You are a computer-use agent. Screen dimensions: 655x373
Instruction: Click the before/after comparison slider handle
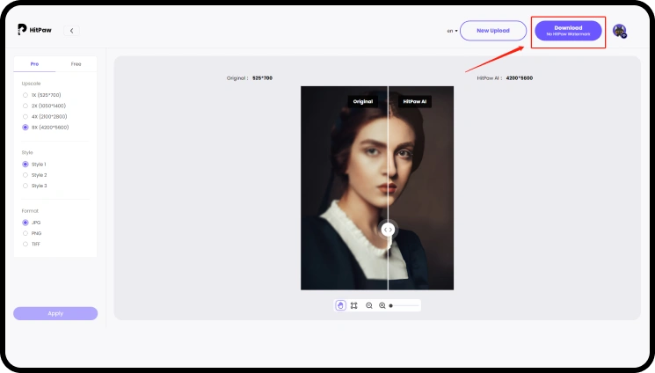pyautogui.click(x=388, y=229)
